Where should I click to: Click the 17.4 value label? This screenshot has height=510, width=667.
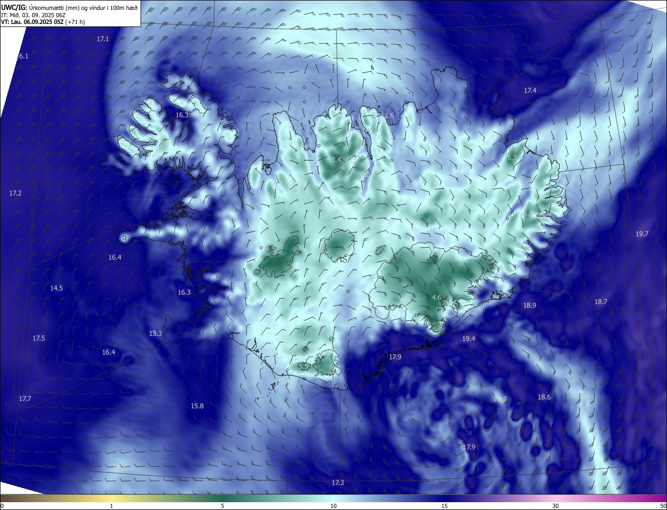point(530,91)
